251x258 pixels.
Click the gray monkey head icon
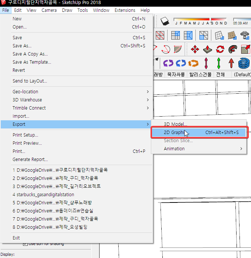click(x=245, y=36)
